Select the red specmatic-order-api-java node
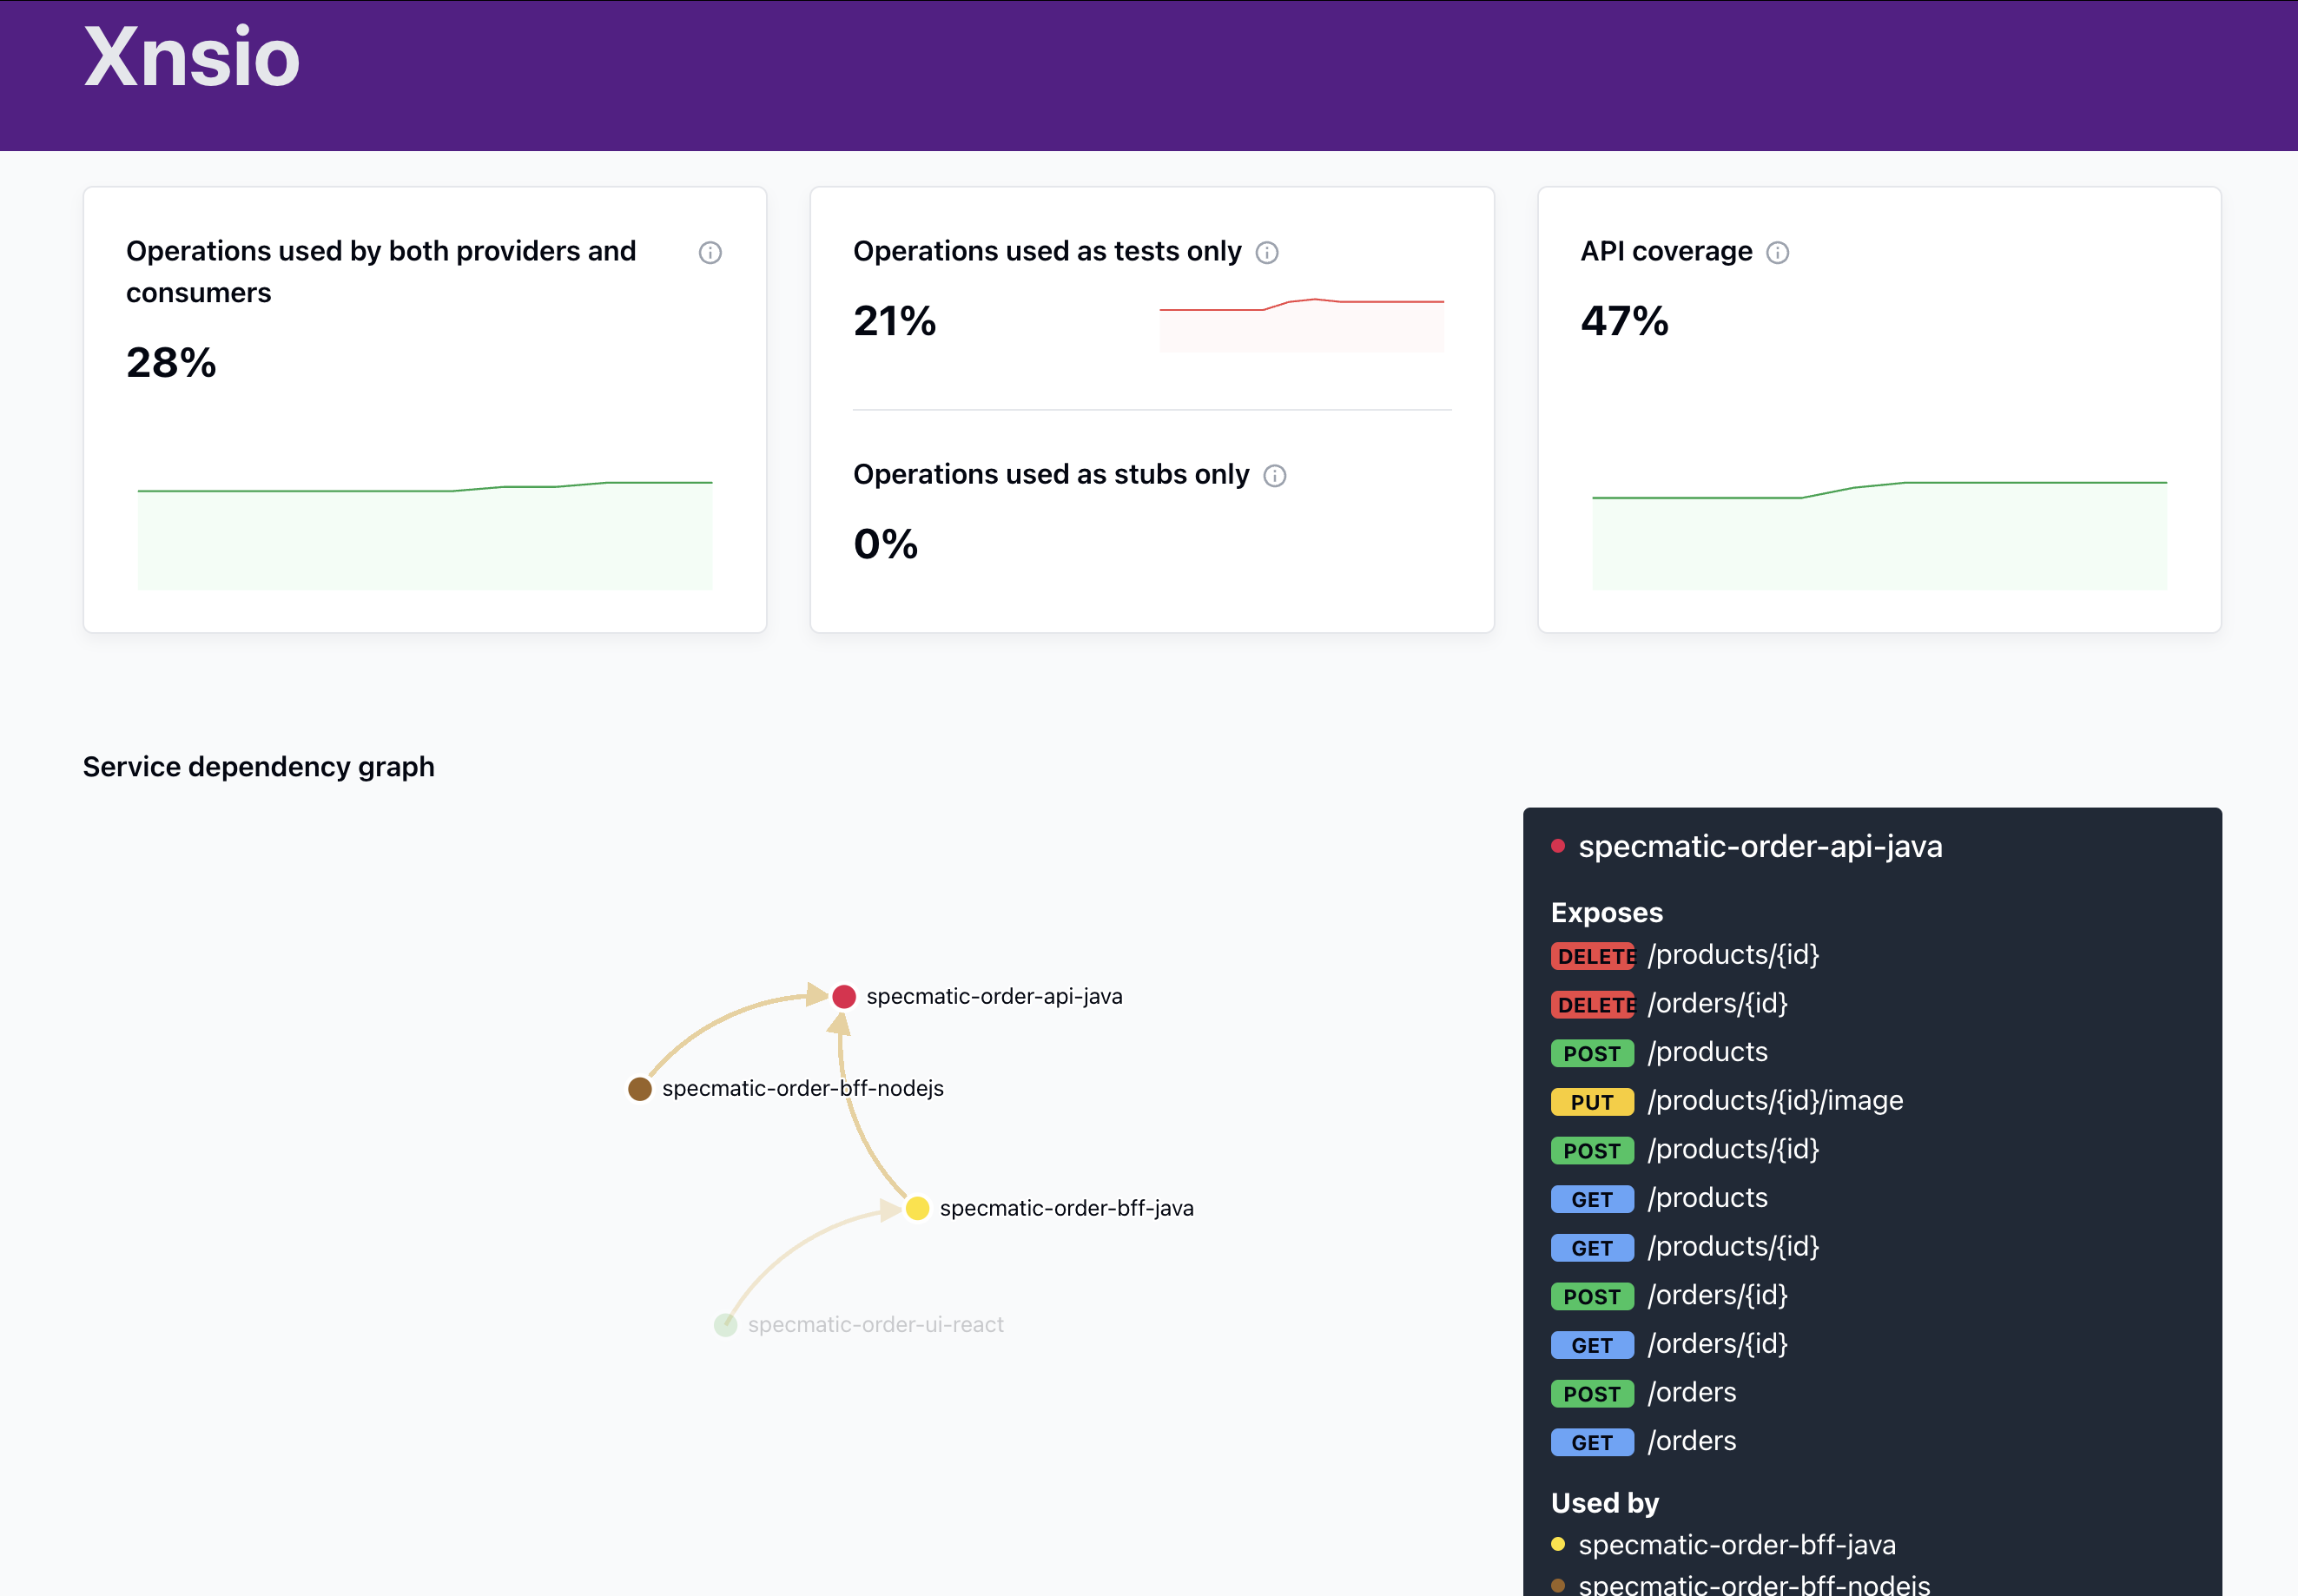 [843, 996]
